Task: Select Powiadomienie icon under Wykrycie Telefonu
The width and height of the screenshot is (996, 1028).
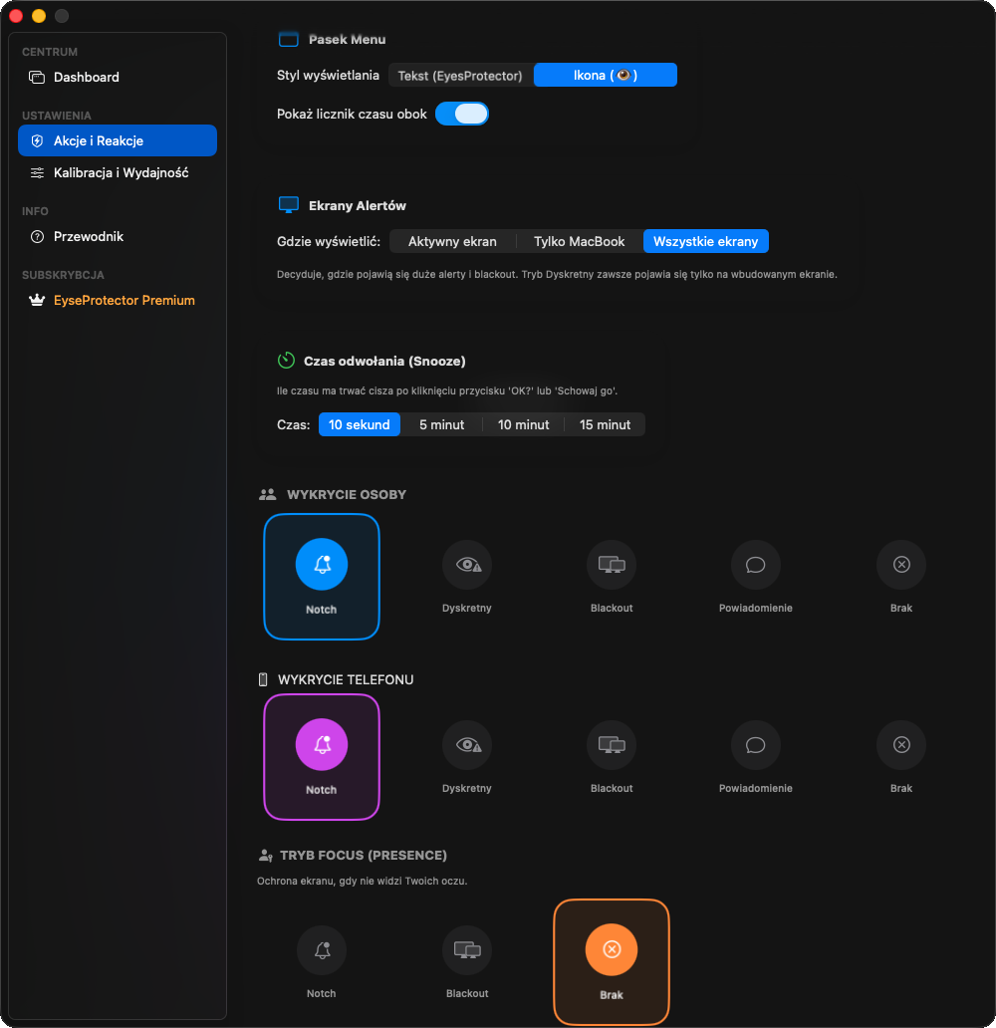Action: coord(755,745)
